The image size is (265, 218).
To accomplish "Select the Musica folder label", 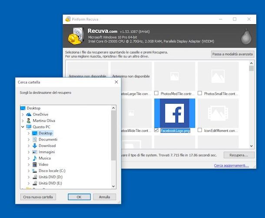I will [45, 158].
